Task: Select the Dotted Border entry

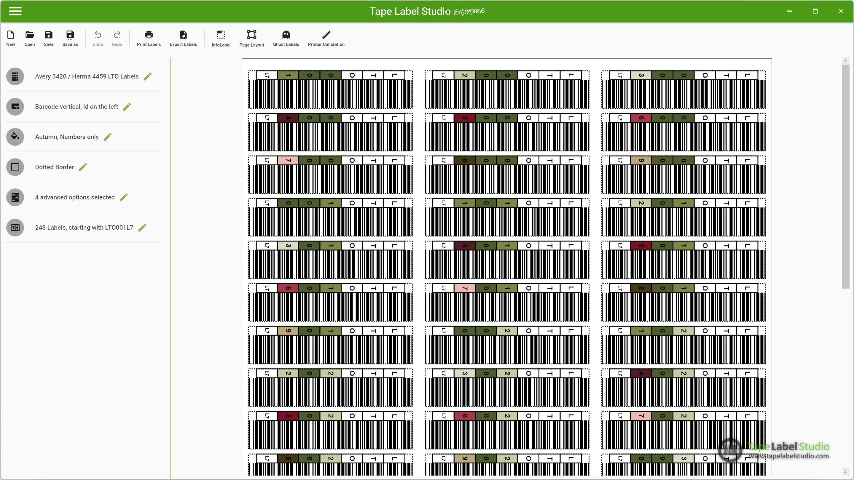Action: pyautogui.click(x=54, y=167)
